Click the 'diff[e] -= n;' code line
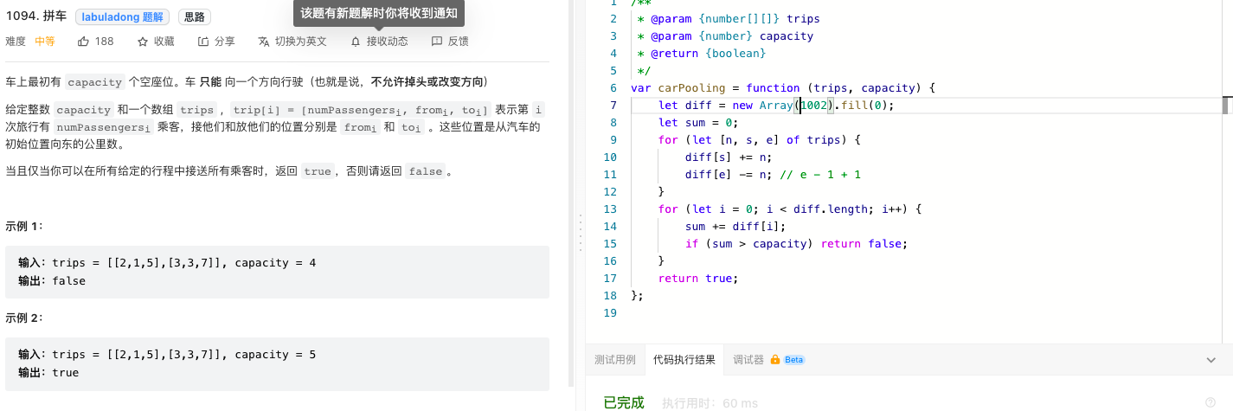The width and height of the screenshot is (1233, 411). [729, 175]
